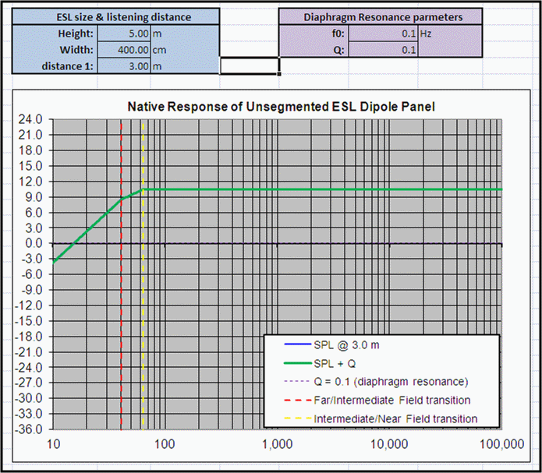542x473 pixels.
Task: Click the Q: label cell
Action: point(314,50)
